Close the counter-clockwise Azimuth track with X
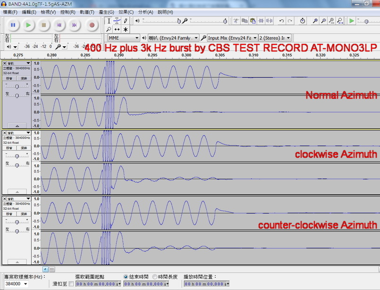Viewport: 380px width, 290px height. [x=5, y=198]
